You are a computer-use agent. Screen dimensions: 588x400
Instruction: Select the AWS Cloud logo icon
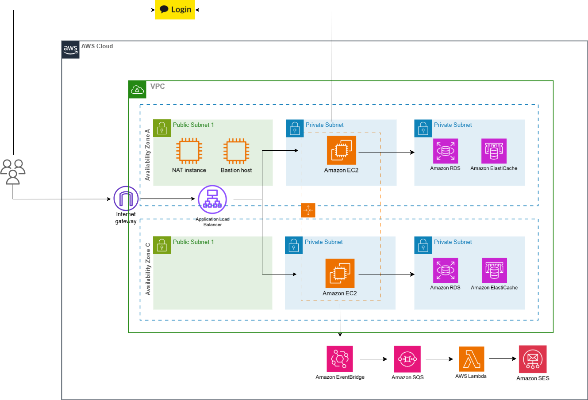coord(70,50)
